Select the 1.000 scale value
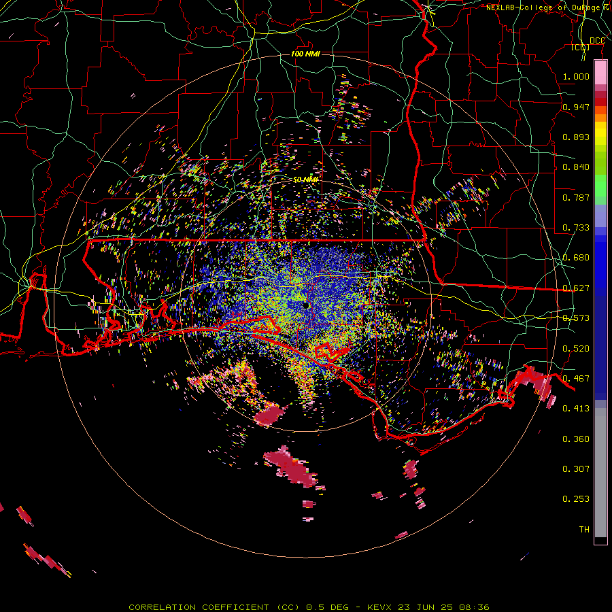Image resolution: width=612 pixels, height=612 pixels. [x=576, y=76]
